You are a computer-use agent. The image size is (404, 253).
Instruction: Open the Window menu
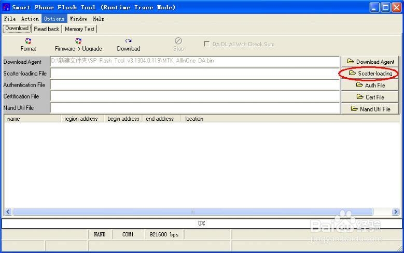click(x=79, y=19)
